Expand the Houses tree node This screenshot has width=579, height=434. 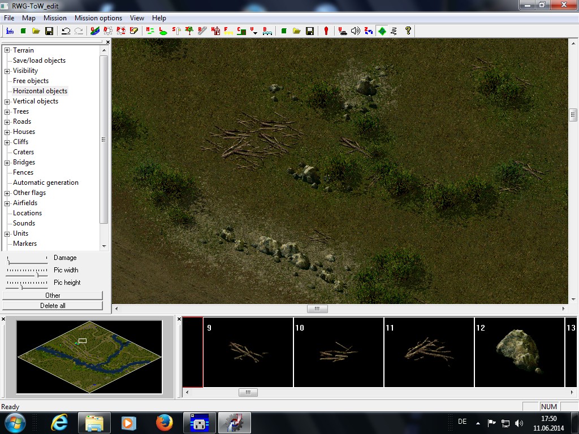click(7, 132)
